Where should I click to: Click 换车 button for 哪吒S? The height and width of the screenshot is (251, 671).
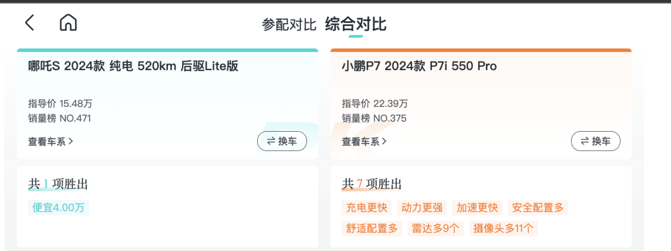click(282, 141)
